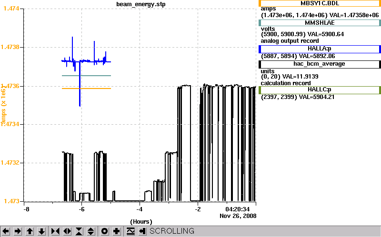Image resolution: width=381 pixels, height=237 pixels.
Task: Click the return-to-scrolling arrow icon
Action: (x=142, y=231)
